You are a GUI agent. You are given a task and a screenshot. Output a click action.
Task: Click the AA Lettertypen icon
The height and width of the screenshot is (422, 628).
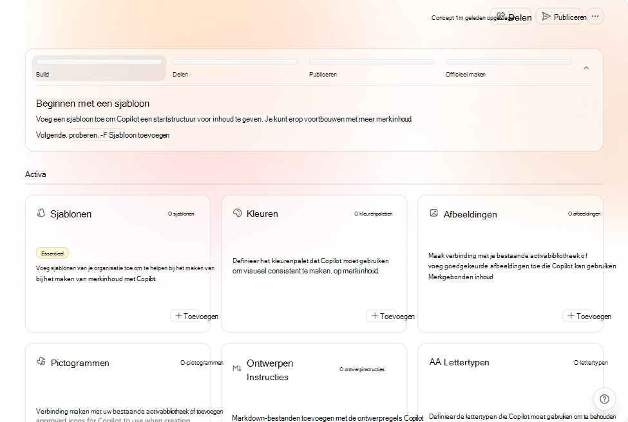[x=435, y=362]
